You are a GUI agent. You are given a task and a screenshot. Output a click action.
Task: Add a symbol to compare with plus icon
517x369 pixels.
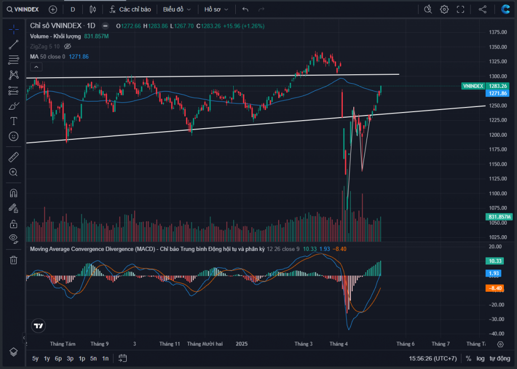click(53, 10)
